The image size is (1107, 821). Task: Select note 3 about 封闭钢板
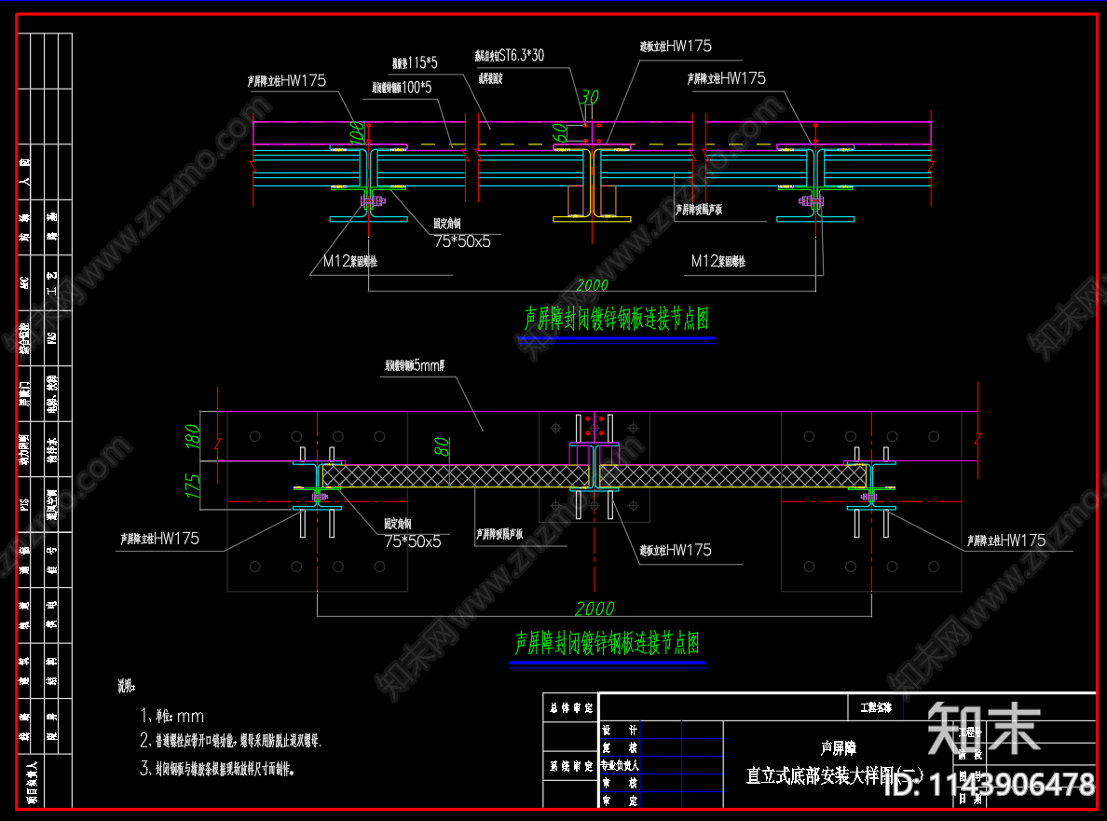point(217,768)
